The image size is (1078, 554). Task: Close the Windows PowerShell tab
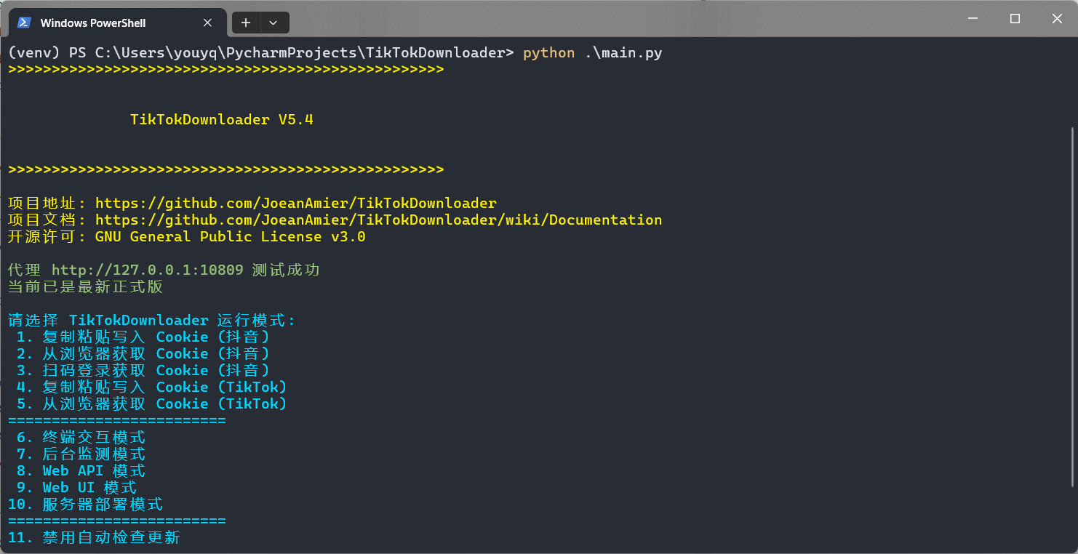coord(207,23)
